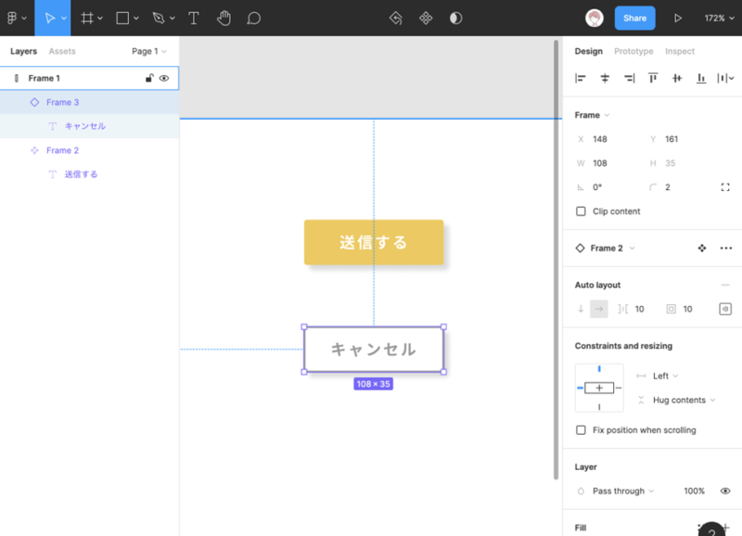Enable Fix position when scrolling
The image size is (742, 536).
coord(582,430)
